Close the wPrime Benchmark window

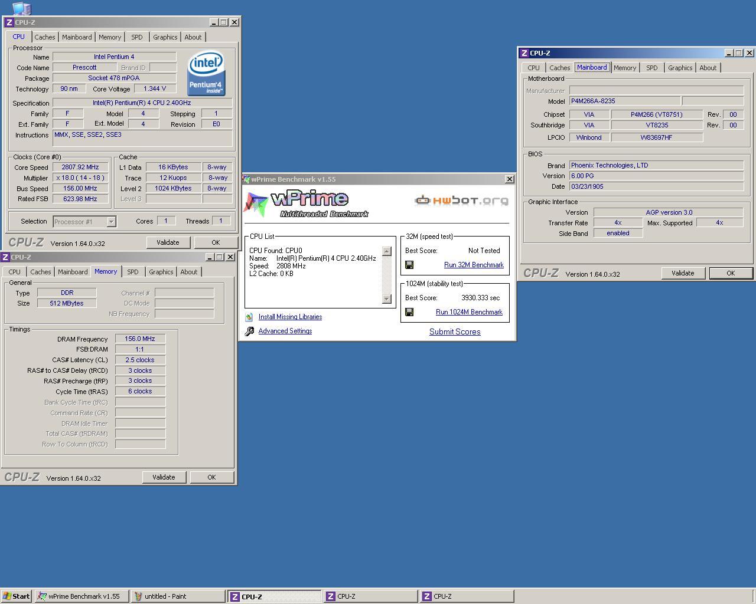coord(509,179)
